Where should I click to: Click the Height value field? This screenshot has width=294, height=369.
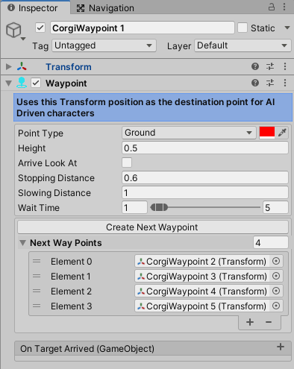[x=205, y=148]
